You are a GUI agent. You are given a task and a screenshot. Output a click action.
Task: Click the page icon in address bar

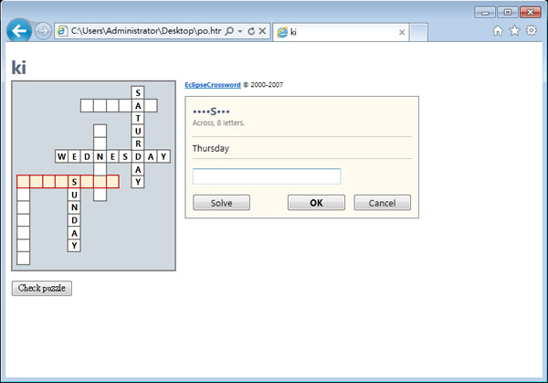(62, 31)
